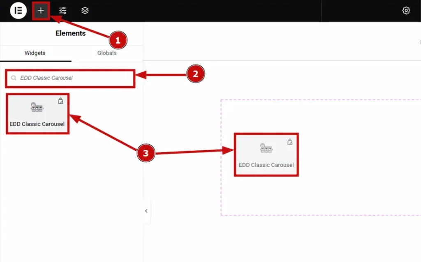Click lock icon on panel carousel widget

61,101
